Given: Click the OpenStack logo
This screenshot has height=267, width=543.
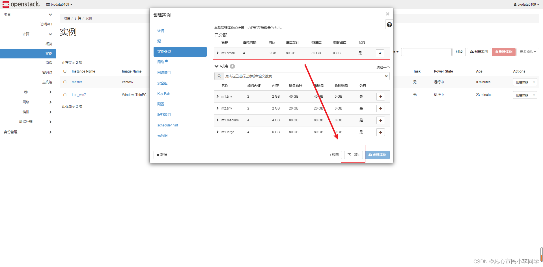Looking at the screenshot, I should point(21,4).
